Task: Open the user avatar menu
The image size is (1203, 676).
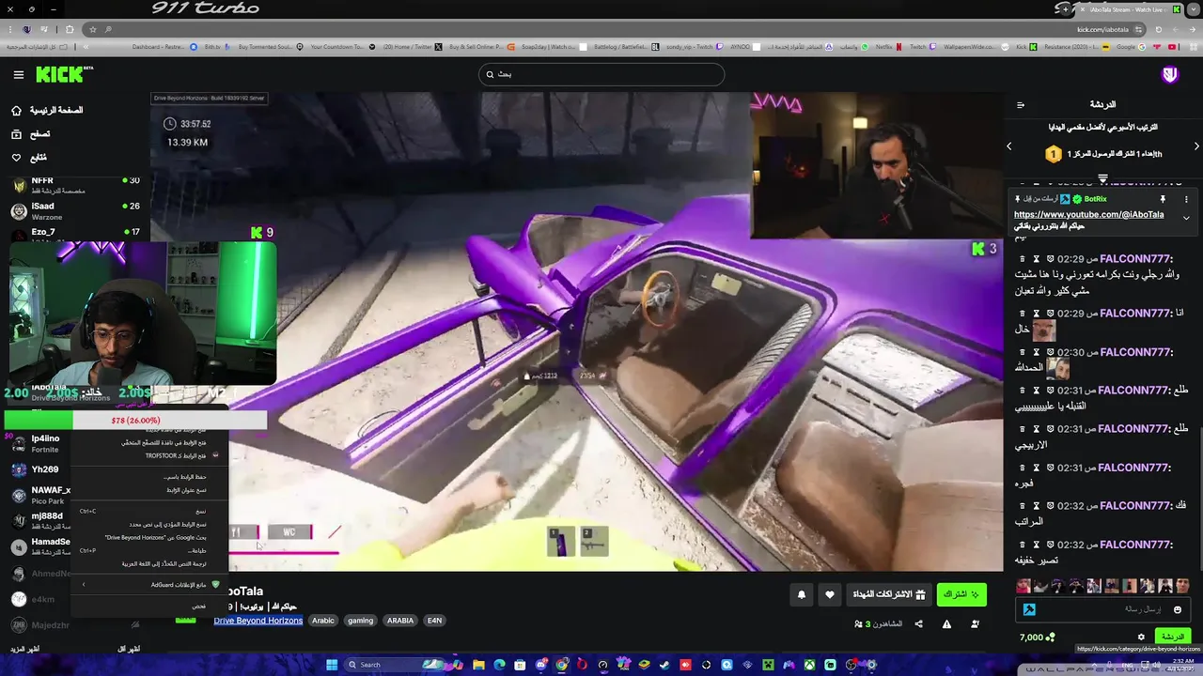Action: click(1169, 75)
